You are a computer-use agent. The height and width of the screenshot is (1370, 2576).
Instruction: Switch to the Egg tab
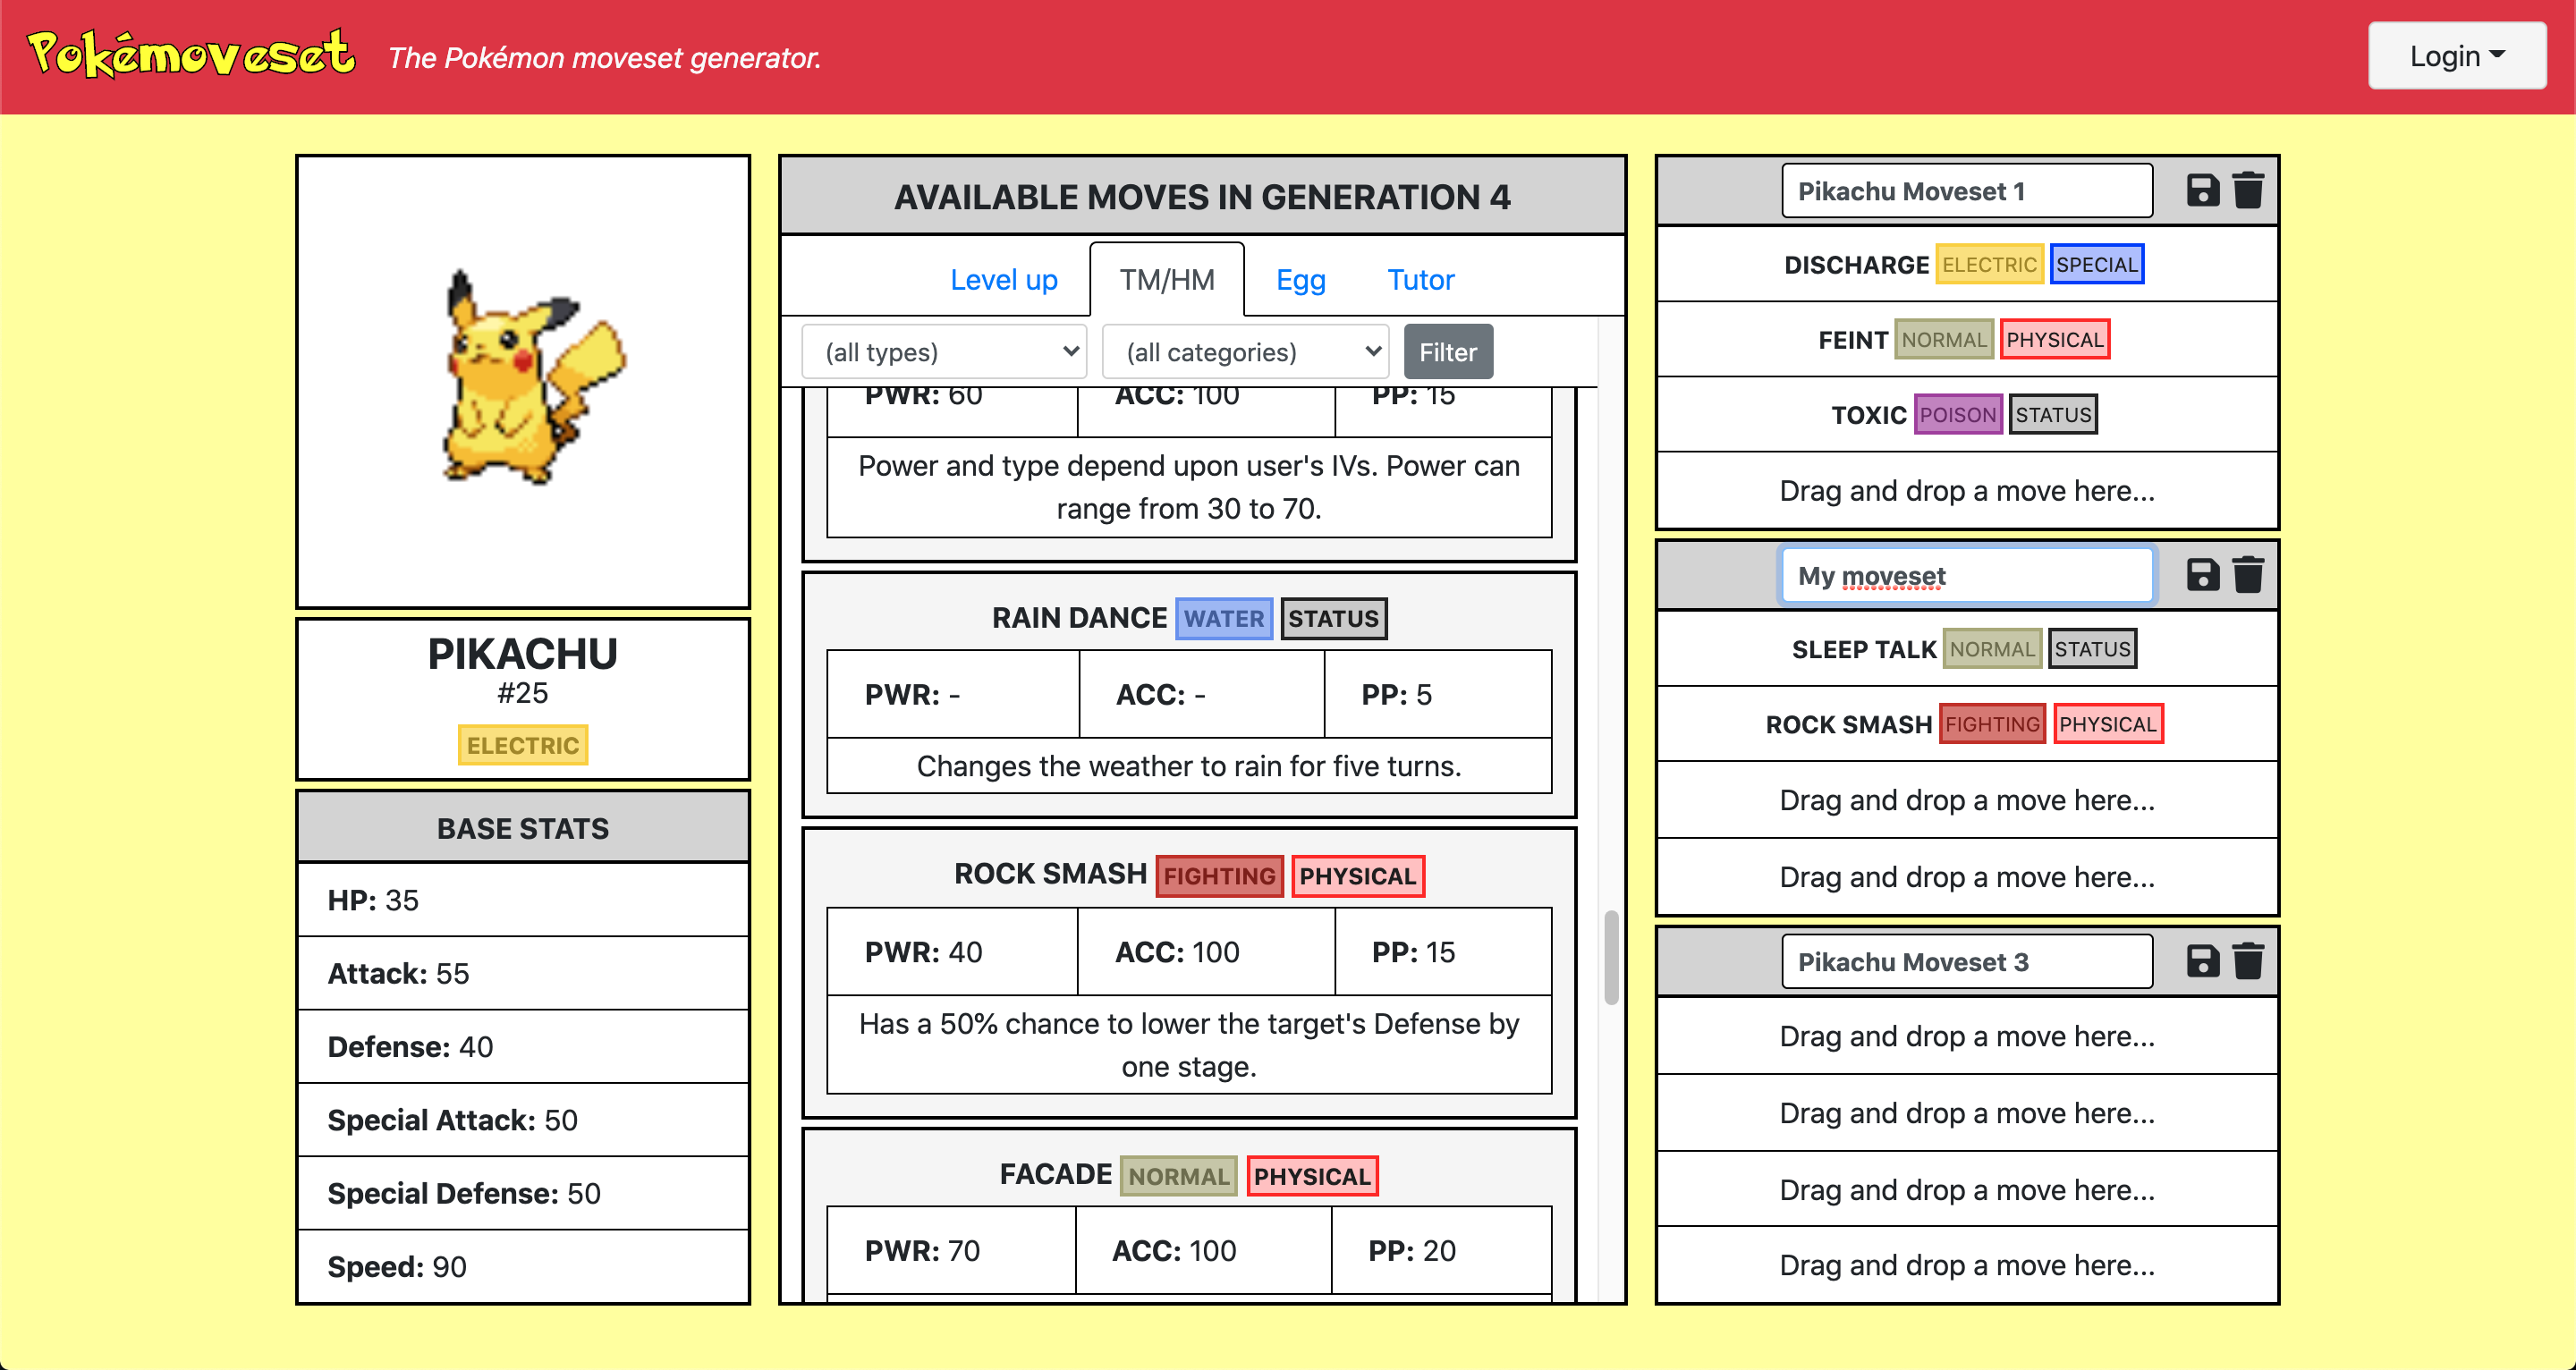[1300, 280]
